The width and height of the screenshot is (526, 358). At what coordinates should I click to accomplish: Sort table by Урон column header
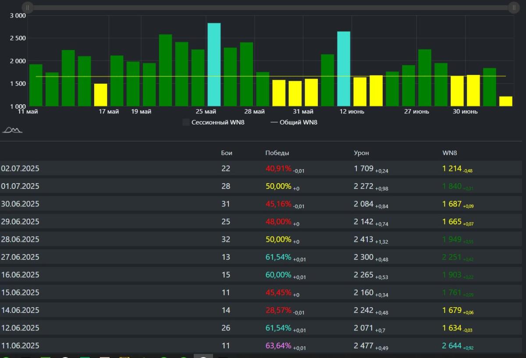(x=361, y=153)
